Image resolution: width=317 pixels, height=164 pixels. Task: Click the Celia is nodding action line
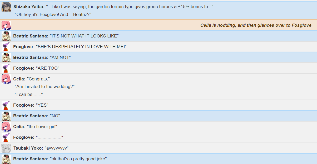point(256,25)
